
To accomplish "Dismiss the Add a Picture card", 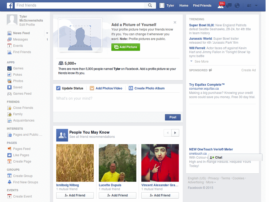I will point(175,22).
